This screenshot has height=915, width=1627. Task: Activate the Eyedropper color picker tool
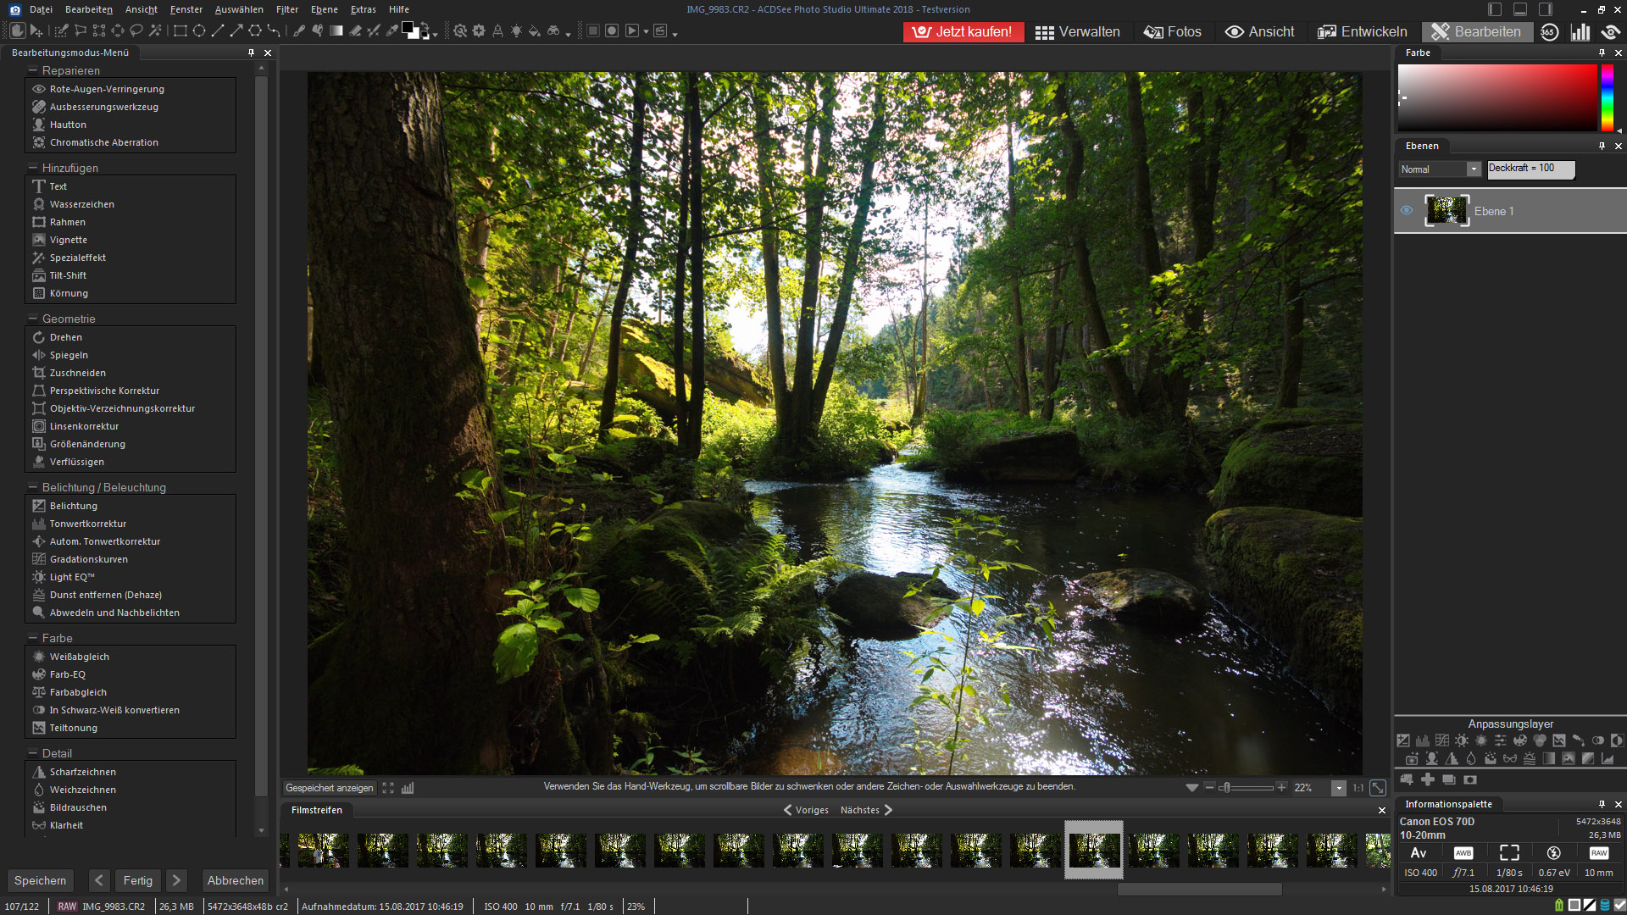coord(391,30)
